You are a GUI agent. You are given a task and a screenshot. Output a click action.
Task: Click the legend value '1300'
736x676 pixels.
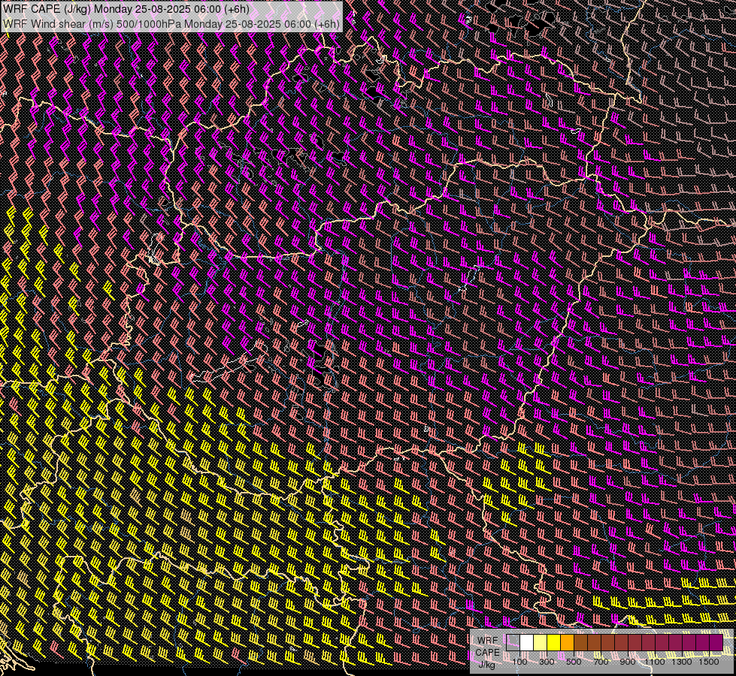pyautogui.click(x=682, y=662)
